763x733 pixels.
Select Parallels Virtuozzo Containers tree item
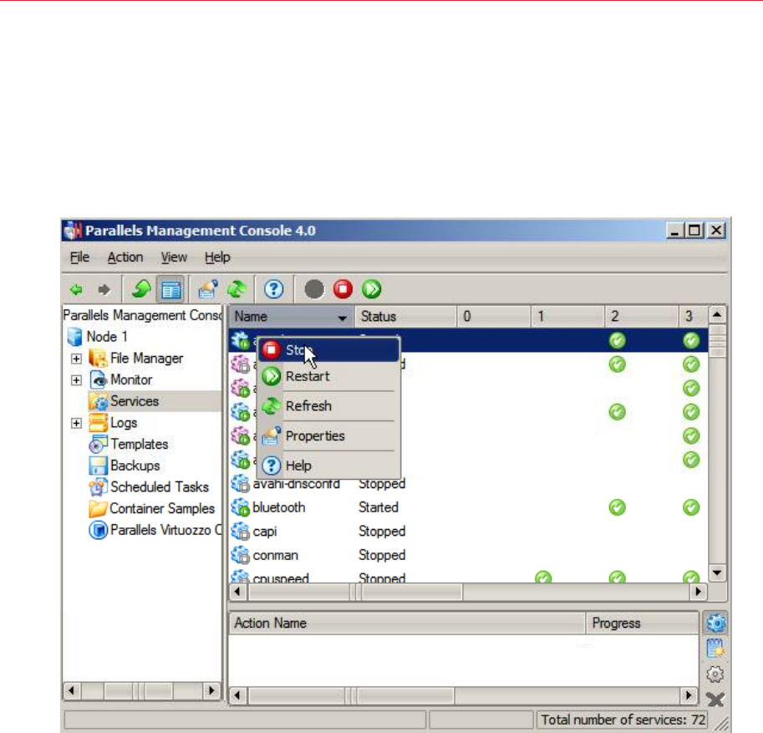(x=165, y=530)
